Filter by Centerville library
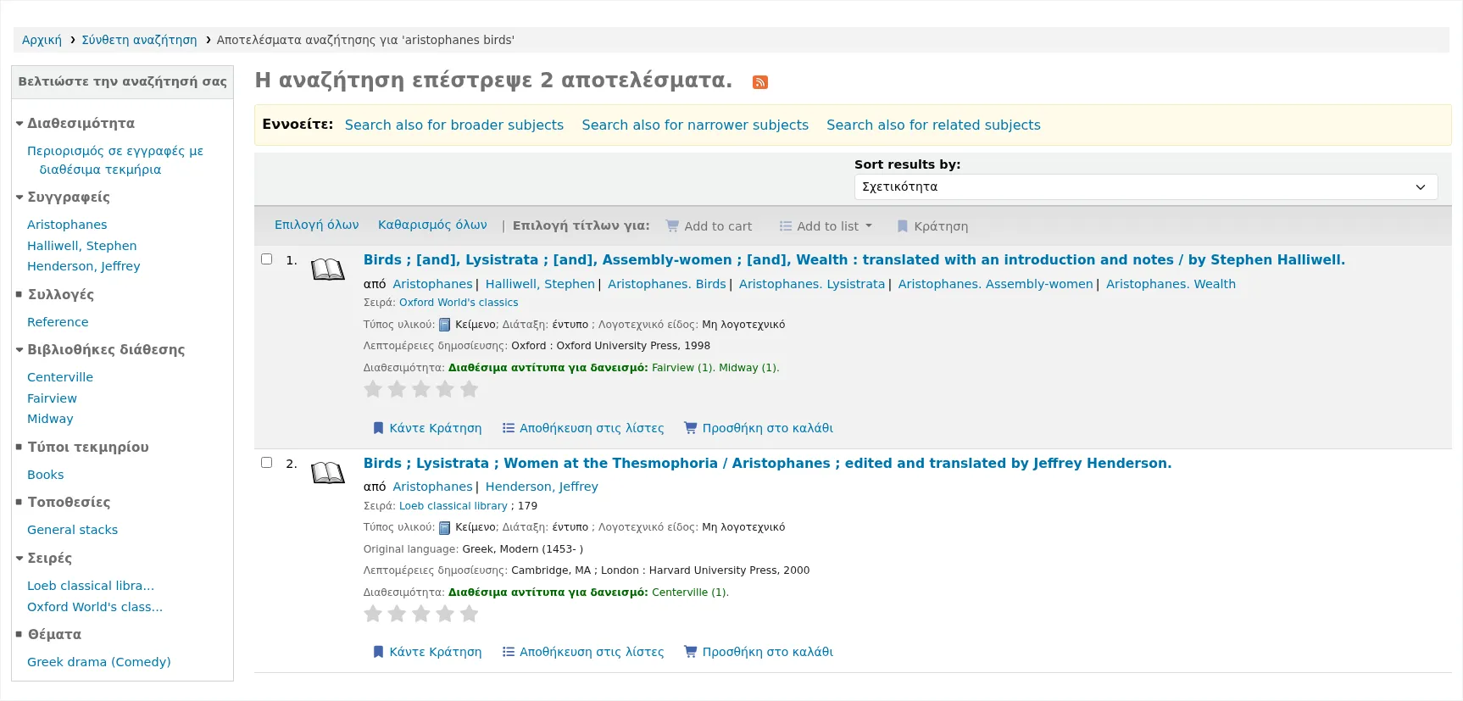This screenshot has height=701, width=1463. [x=60, y=377]
